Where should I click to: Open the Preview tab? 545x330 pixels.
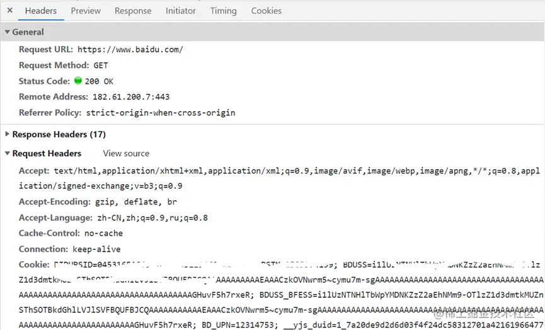coord(86,11)
